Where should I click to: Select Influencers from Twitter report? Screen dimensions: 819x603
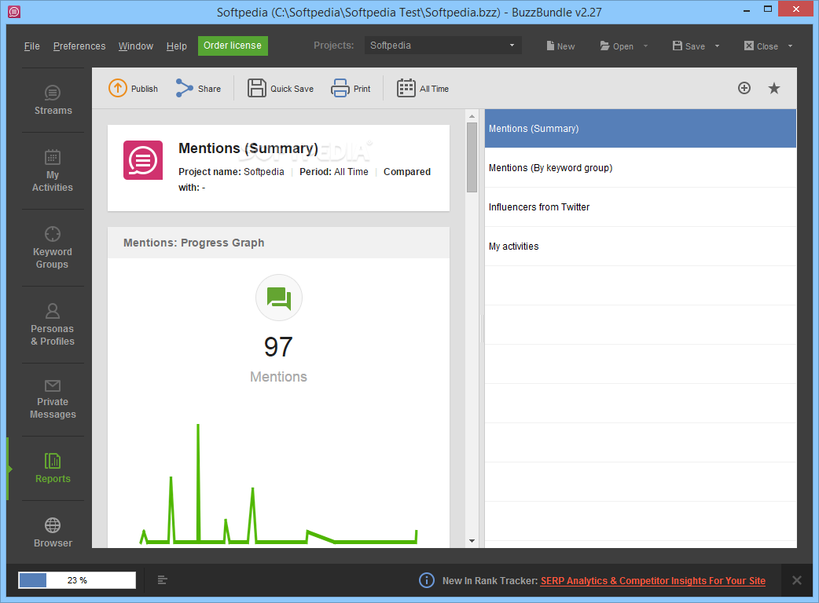coord(641,207)
